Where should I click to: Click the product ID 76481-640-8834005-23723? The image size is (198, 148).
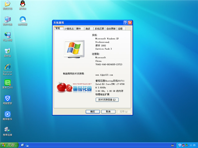pyautogui.click(x=109, y=64)
